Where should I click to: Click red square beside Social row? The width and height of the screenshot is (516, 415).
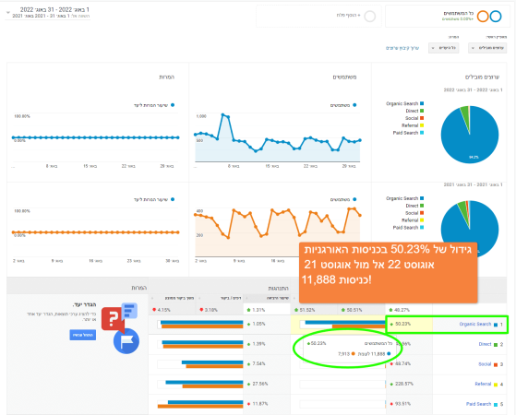coord(496,364)
